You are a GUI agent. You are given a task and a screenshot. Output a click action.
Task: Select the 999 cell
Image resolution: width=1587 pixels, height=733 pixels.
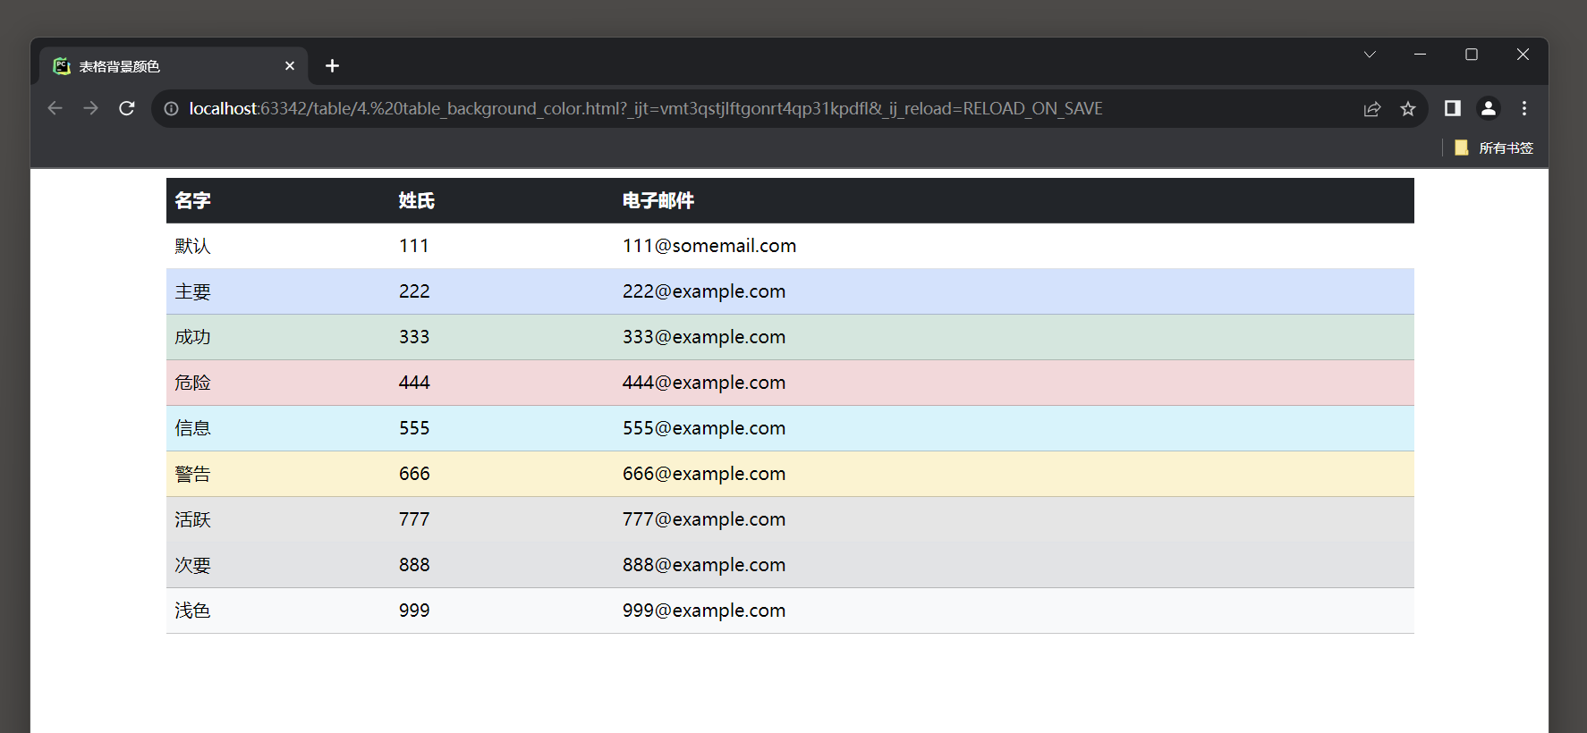[x=502, y=611]
